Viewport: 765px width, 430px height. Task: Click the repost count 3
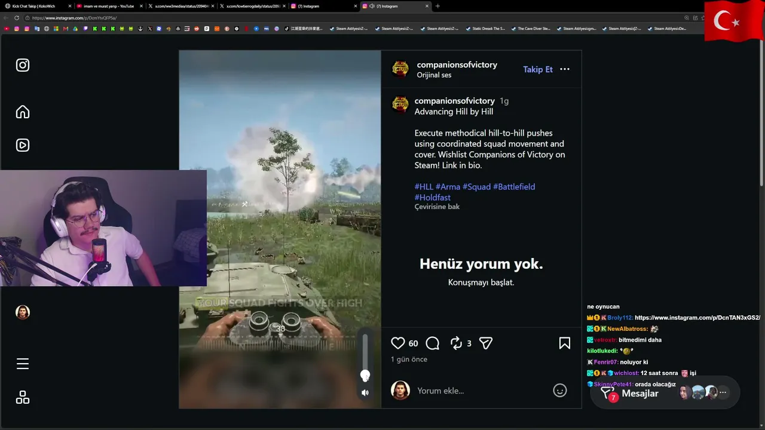tap(469, 343)
